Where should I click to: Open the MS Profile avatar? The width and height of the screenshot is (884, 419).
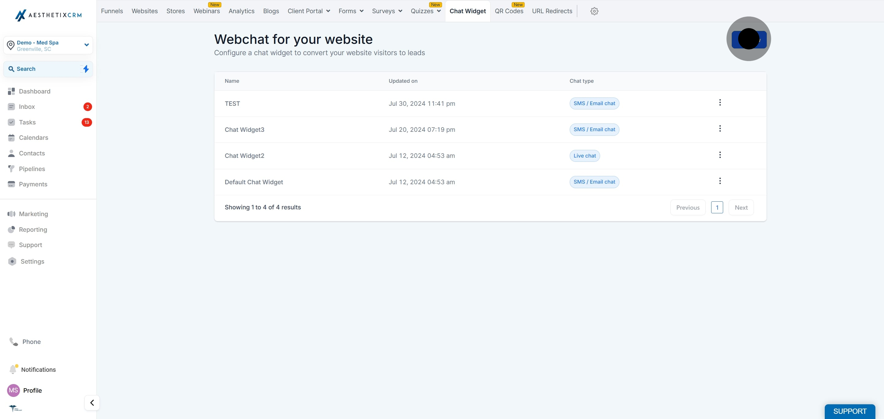14,390
